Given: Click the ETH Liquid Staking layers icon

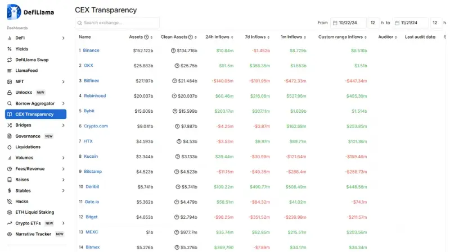Looking at the screenshot, I should 10,212.
